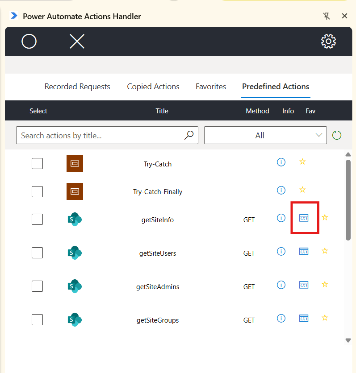Click the getSiteInfo title text

[158, 220]
